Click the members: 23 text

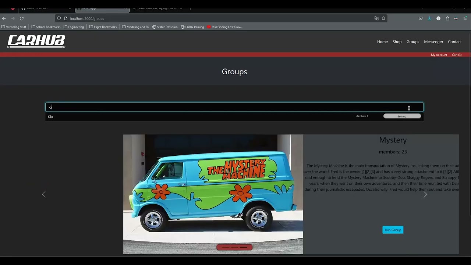(393, 152)
